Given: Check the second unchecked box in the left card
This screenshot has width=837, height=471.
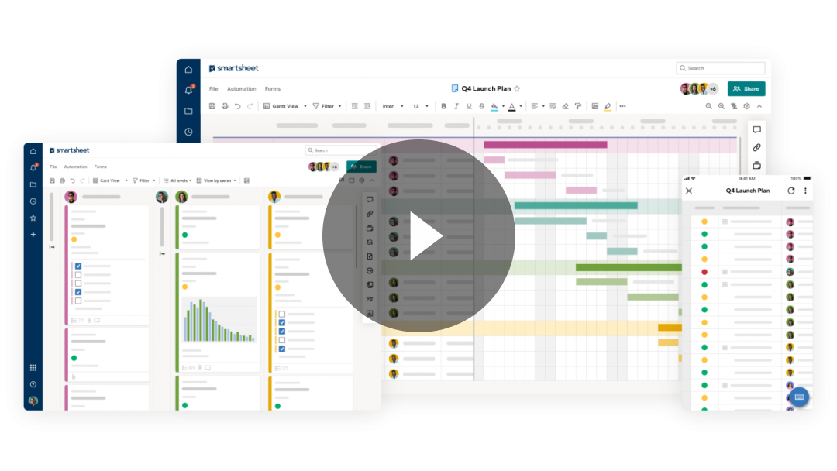Looking at the screenshot, I should point(77,283).
